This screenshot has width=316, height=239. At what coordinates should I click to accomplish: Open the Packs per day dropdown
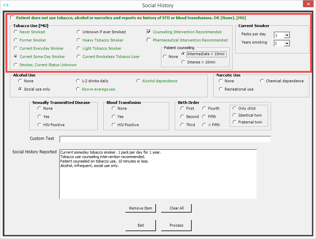[x=287, y=35]
